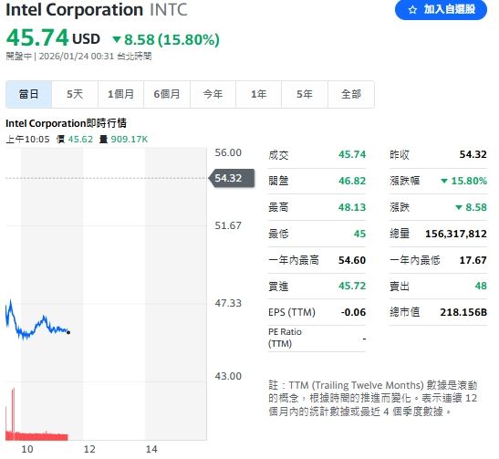Select the 當日 chart range tab
Image resolution: width=499 pixels, height=459 pixels.
[x=28, y=94]
